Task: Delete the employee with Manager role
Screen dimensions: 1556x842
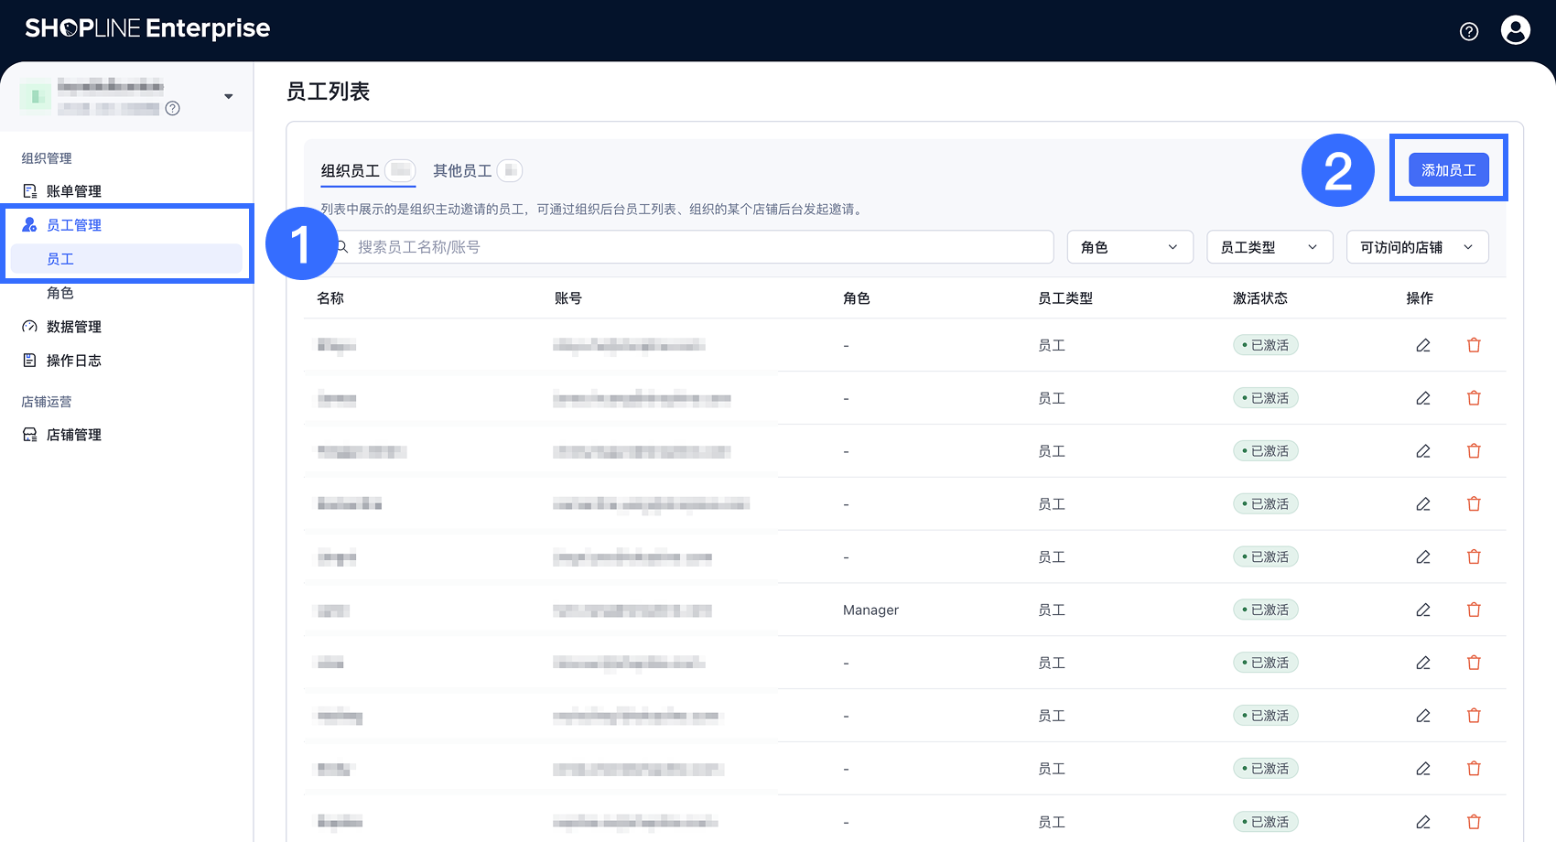Action: click(1474, 610)
